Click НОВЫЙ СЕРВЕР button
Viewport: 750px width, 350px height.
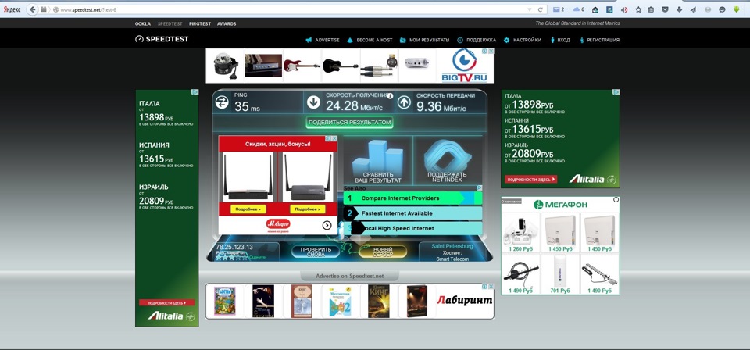tap(383, 252)
